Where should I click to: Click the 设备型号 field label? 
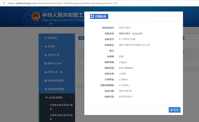[109, 39]
